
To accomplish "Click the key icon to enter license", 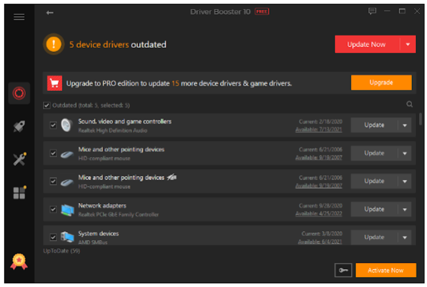I will pos(343,270).
